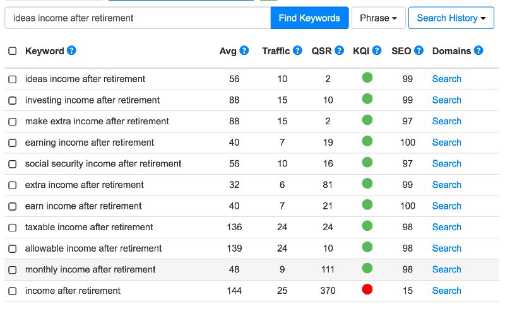
Task: Search domains for 'taxable income after retirement'
Action: tap(447, 227)
